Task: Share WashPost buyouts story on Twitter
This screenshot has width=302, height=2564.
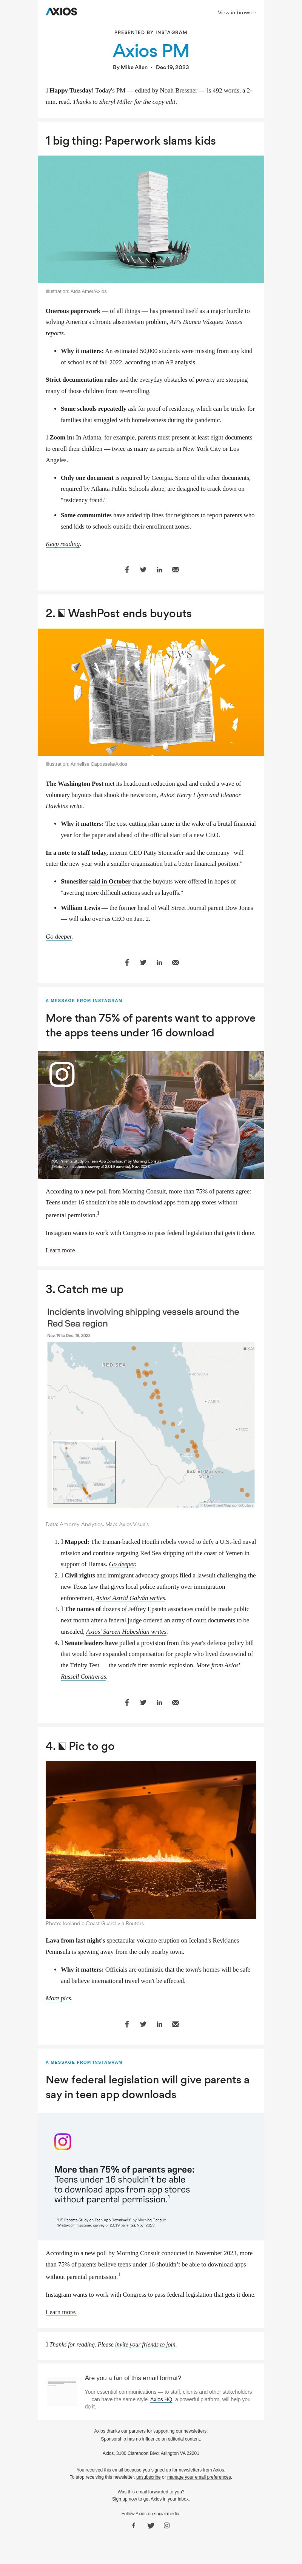Action: click(x=143, y=962)
